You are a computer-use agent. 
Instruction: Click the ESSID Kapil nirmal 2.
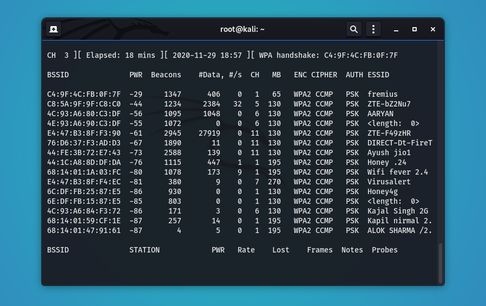[x=400, y=221]
